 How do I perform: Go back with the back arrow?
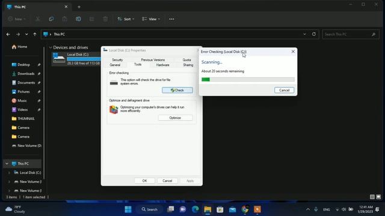(8, 34)
